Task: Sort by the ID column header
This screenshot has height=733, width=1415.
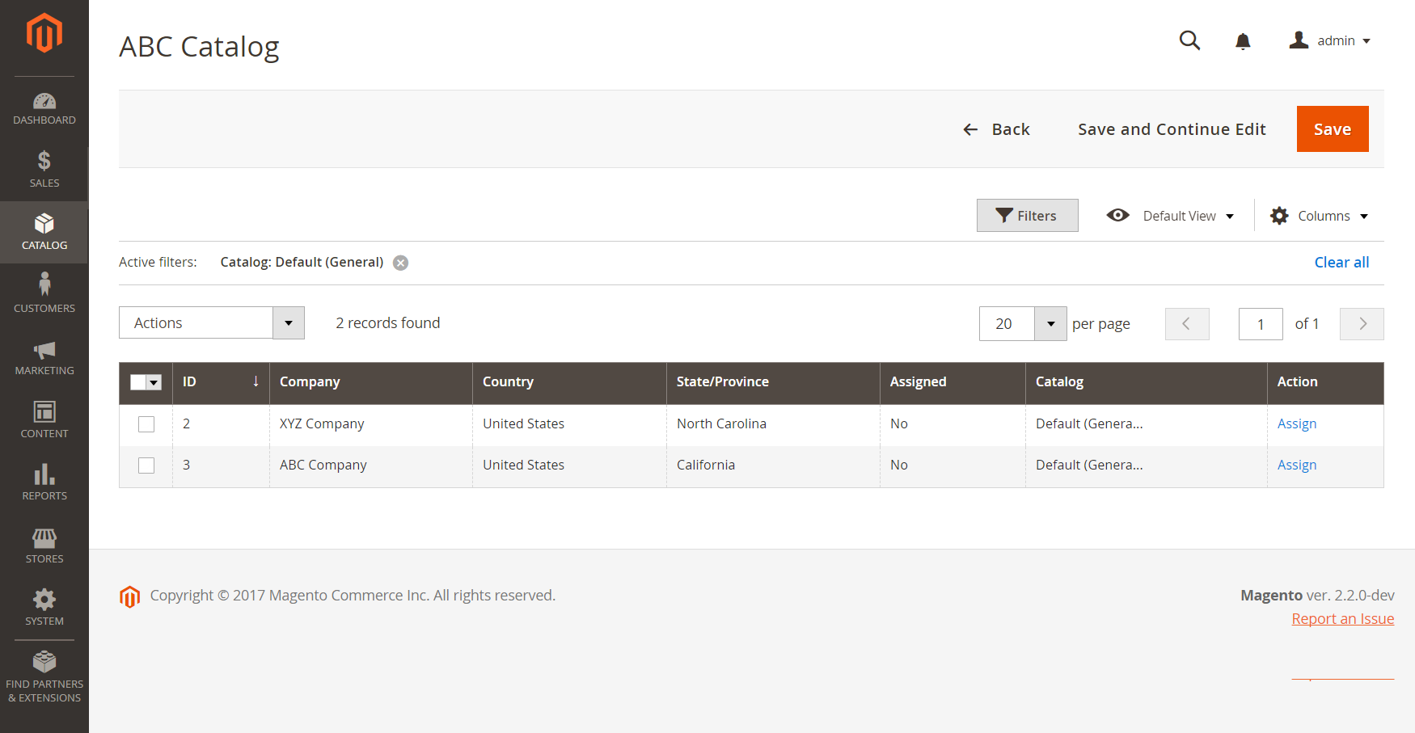Action: tap(221, 382)
